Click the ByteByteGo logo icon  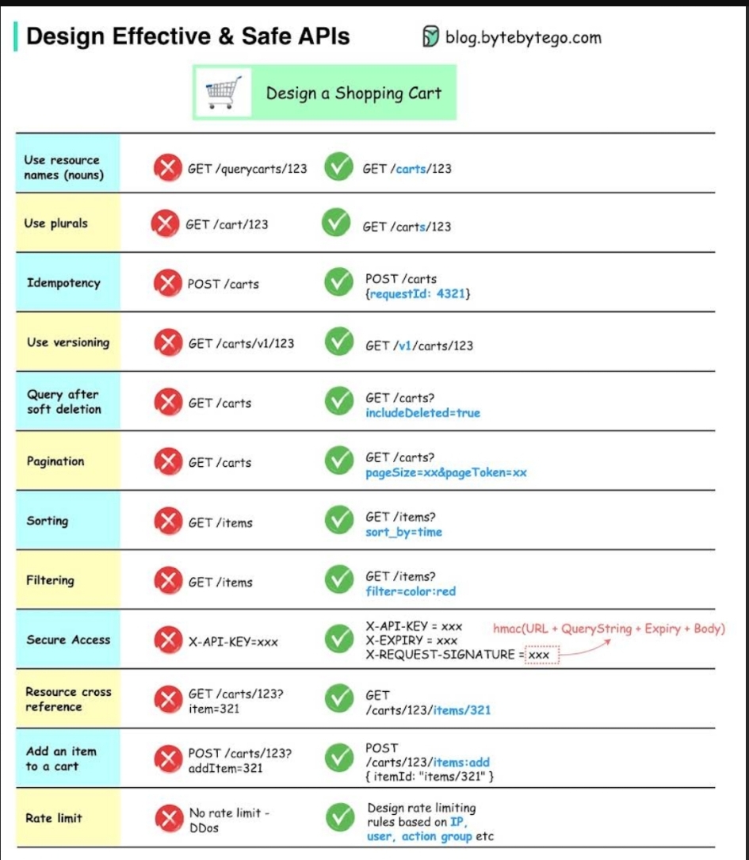click(431, 36)
